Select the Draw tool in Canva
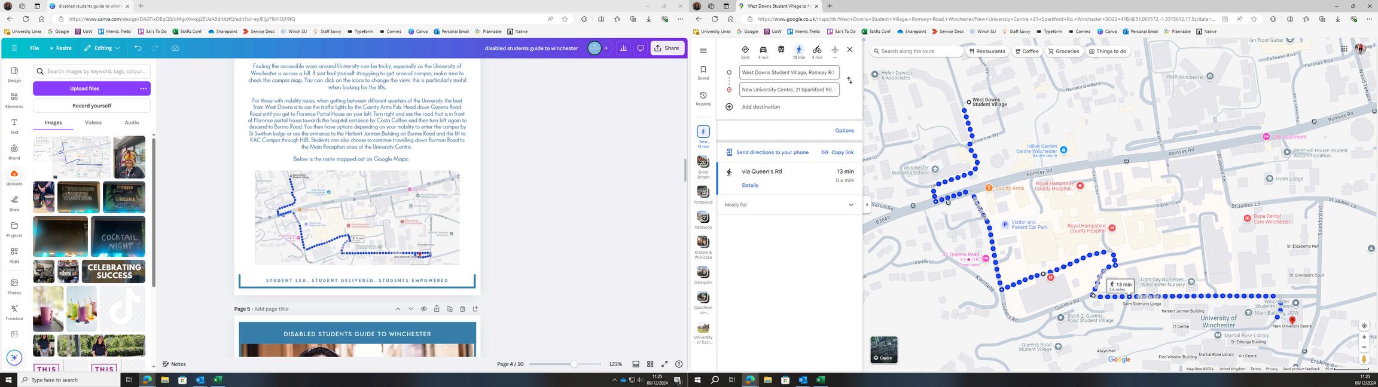 [x=14, y=203]
